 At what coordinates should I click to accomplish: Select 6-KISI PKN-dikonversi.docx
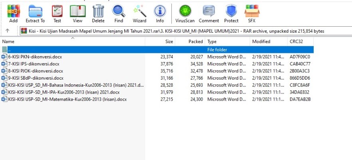click(35, 57)
